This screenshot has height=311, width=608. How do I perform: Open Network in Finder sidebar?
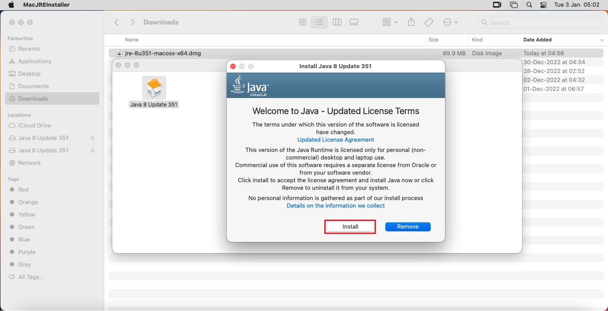(29, 163)
